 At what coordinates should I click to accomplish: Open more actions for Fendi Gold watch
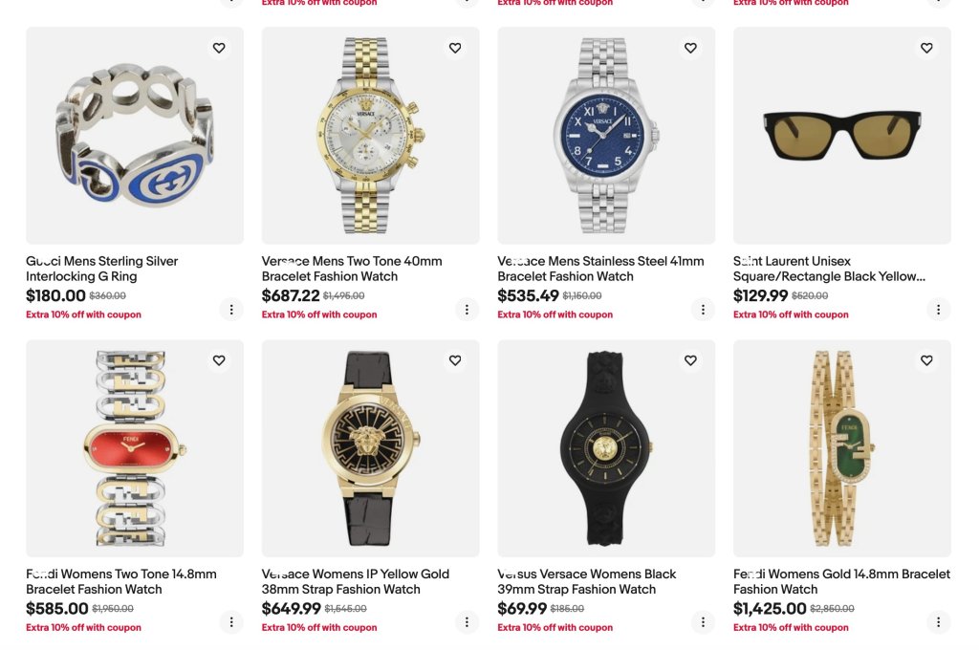(x=938, y=622)
